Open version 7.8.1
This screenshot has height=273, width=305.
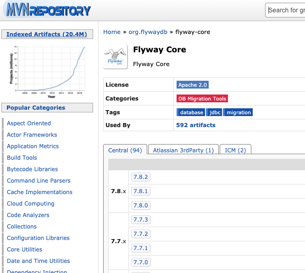pos(141,191)
